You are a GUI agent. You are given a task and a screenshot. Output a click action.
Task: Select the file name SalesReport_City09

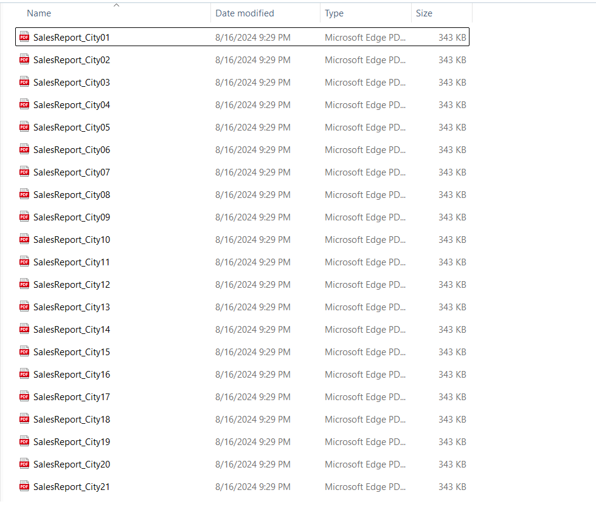click(72, 217)
